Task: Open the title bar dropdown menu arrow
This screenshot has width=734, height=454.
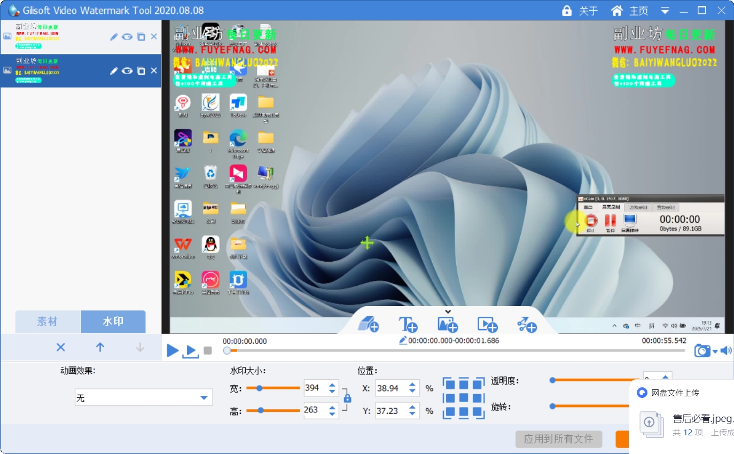Action: (x=665, y=11)
